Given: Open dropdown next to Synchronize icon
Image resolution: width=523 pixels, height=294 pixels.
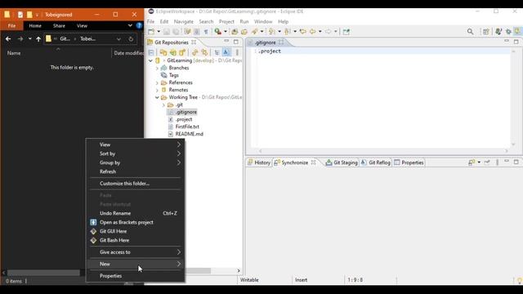Looking at the screenshot, I should click(x=479, y=163).
